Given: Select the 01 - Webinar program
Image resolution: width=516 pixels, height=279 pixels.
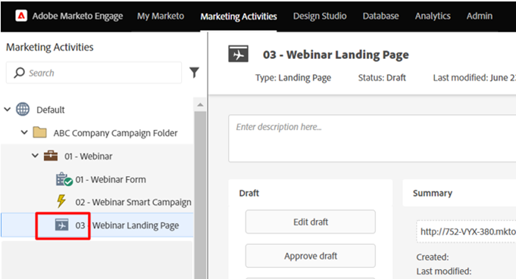Looking at the screenshot, I should [88, 157].
